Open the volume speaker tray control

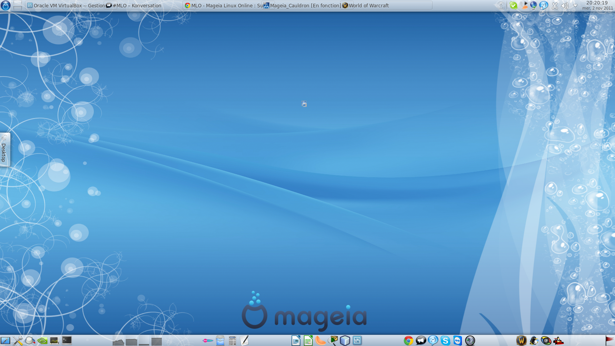tap(565, 5)
